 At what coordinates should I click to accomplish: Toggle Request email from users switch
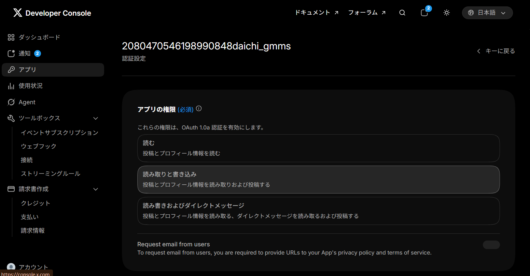coord(491,245)
